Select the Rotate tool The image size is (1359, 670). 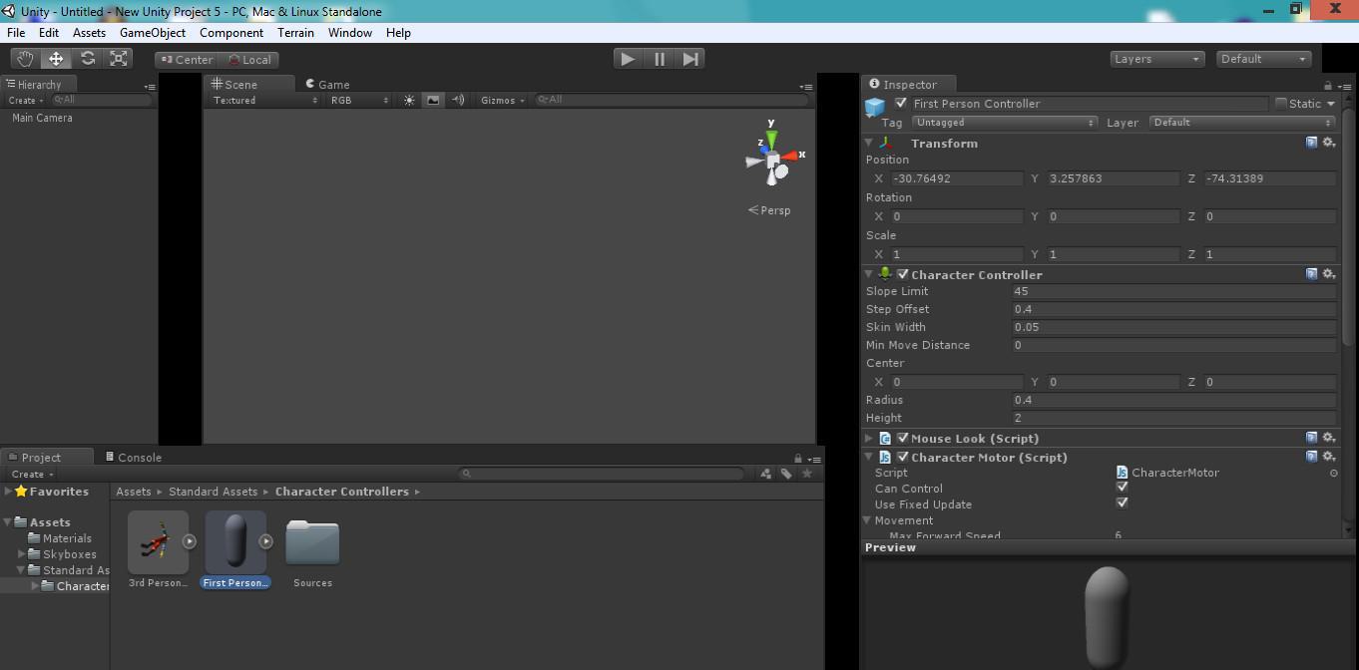[88, 59]
